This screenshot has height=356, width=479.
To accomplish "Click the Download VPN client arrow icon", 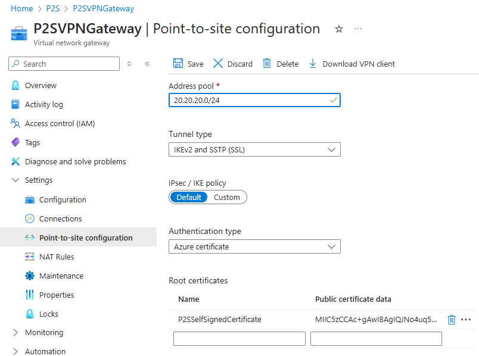I will (313, 64).
